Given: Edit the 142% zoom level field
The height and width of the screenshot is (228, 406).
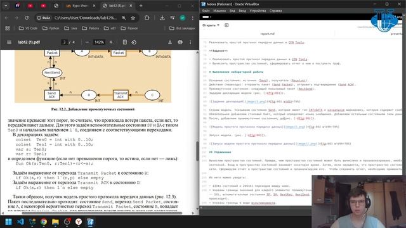Looking at the screenshot, I should (x=99, y=42).
